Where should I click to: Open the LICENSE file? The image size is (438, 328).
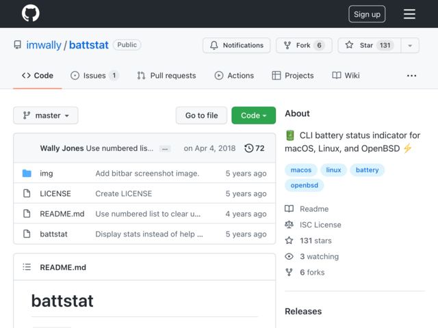[x=55, y=193]
